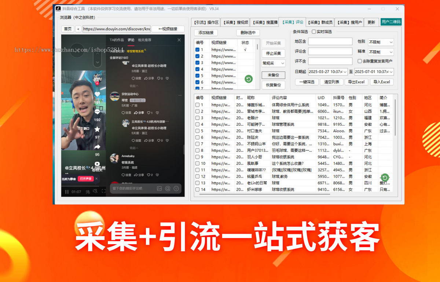Enable the 实时筛选 checkbox
The image size is (440, 282).
[313, 32]
